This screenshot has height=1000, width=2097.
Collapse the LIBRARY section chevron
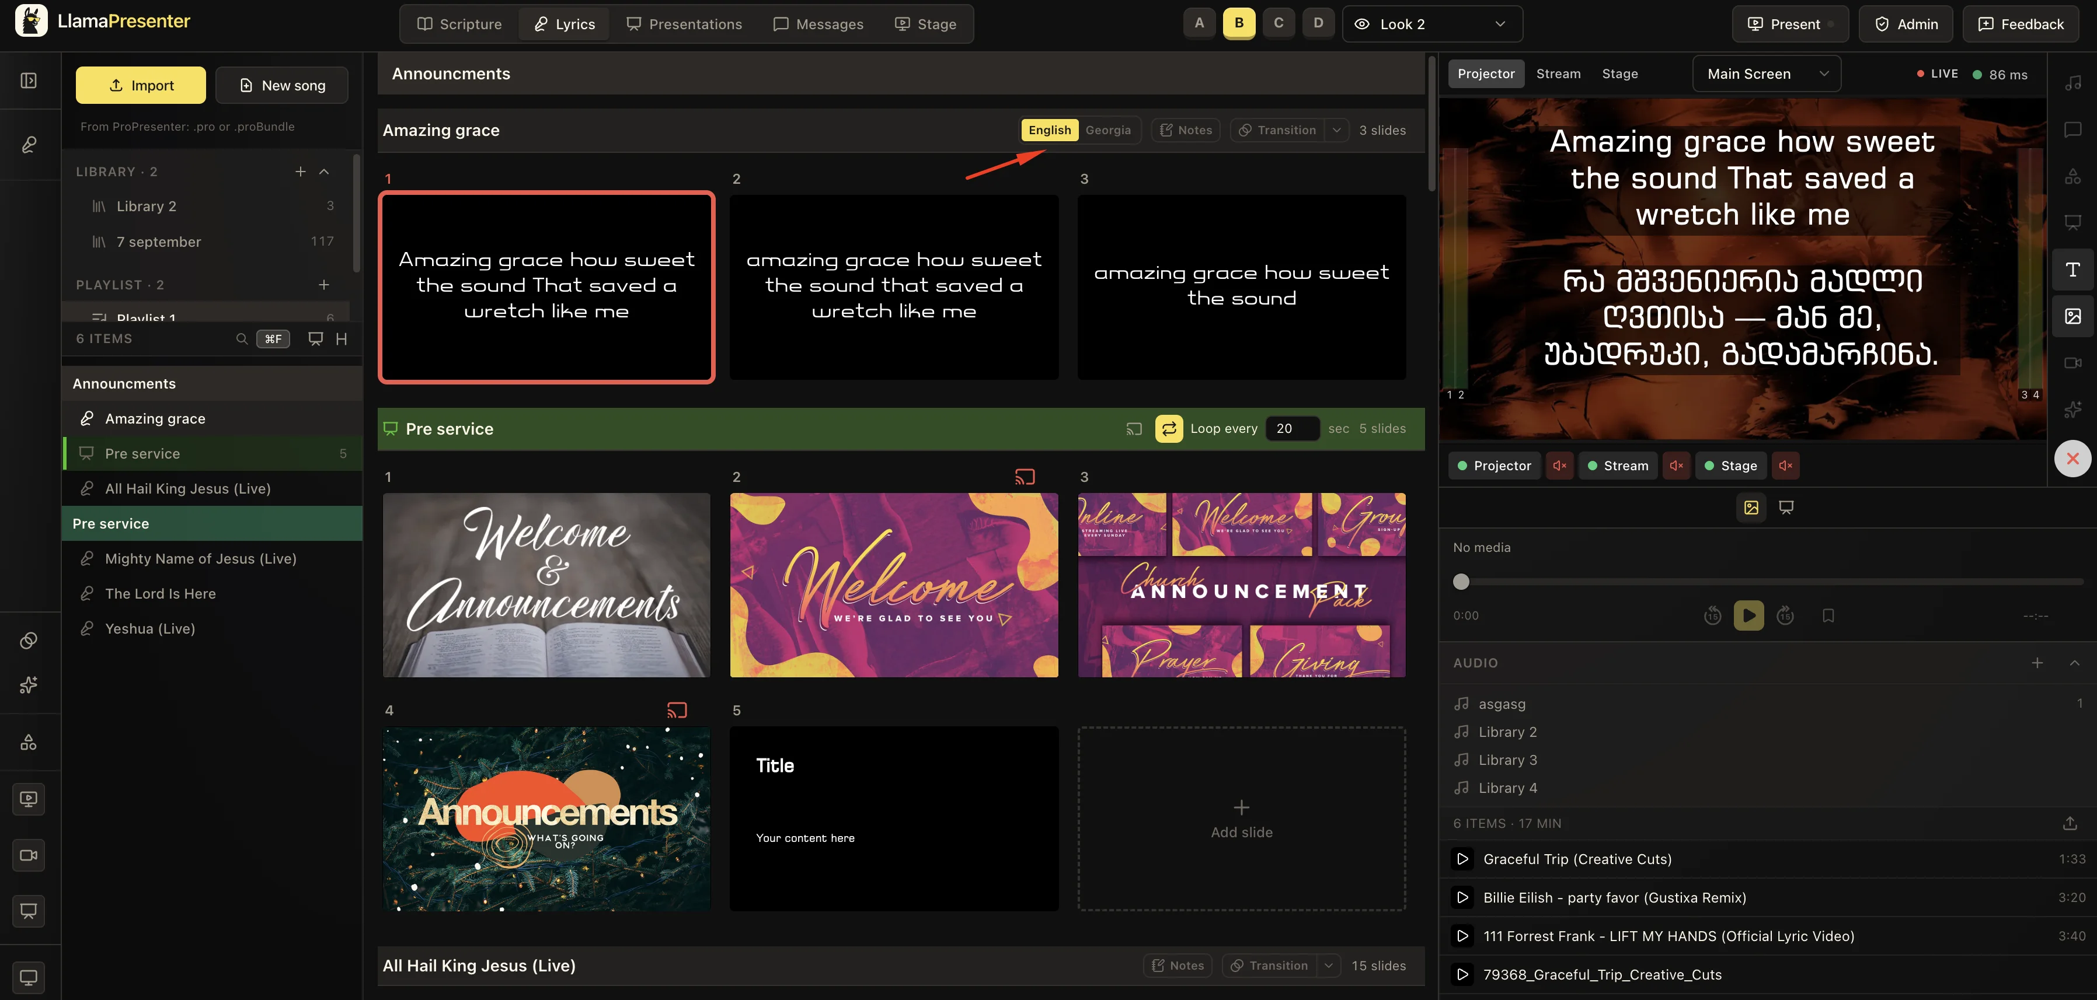tap(324, 172)
